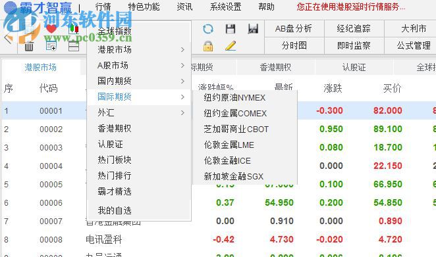Image resolution: width=436 pixels, height=257 pixels.
Task: Click the AB盘分析 button
Action: (294, 28)
